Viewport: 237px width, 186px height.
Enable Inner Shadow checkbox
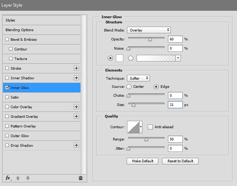(x=7, y=78)
